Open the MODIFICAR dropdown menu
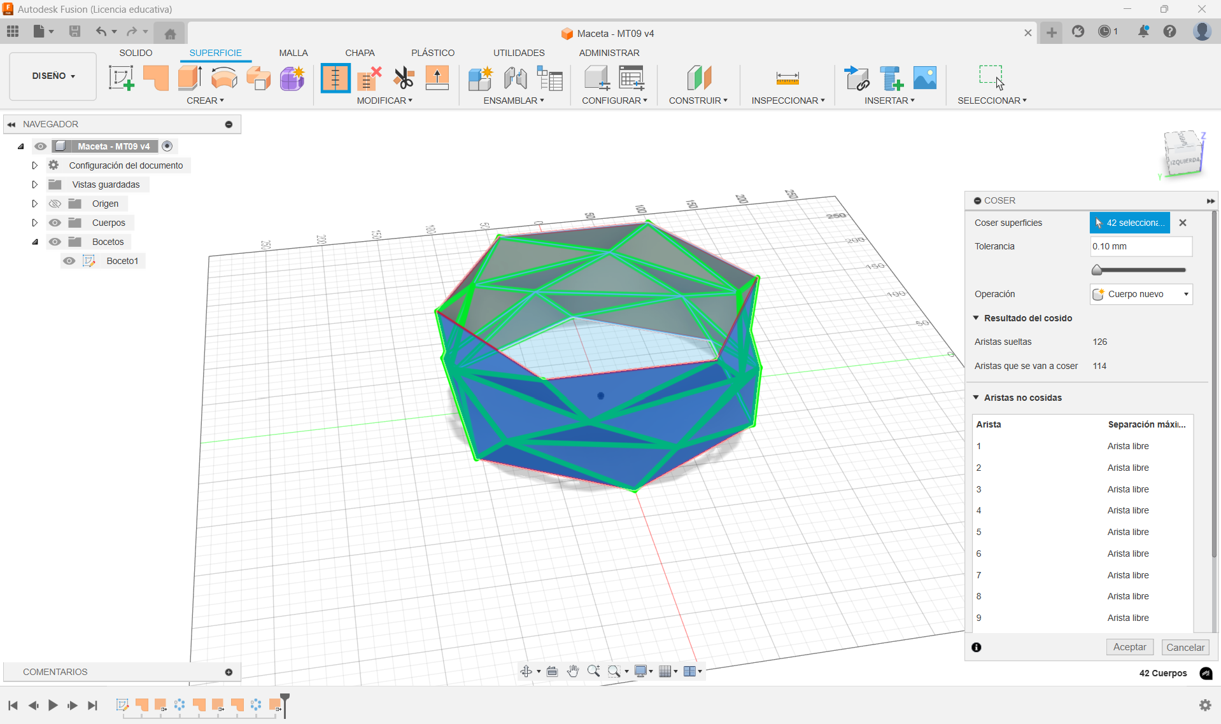1221x724 pixels. [385, 101]
